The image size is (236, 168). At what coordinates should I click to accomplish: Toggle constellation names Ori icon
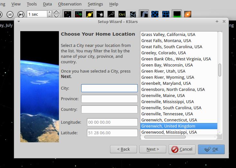coord(122,14)
